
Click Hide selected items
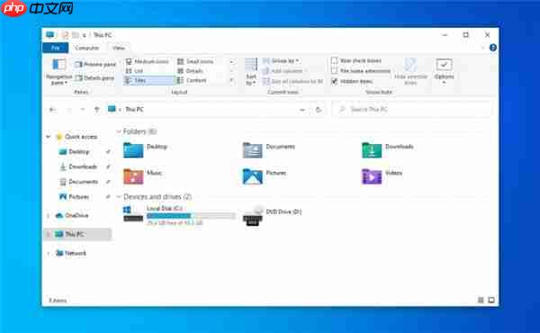tap(410, 71)
